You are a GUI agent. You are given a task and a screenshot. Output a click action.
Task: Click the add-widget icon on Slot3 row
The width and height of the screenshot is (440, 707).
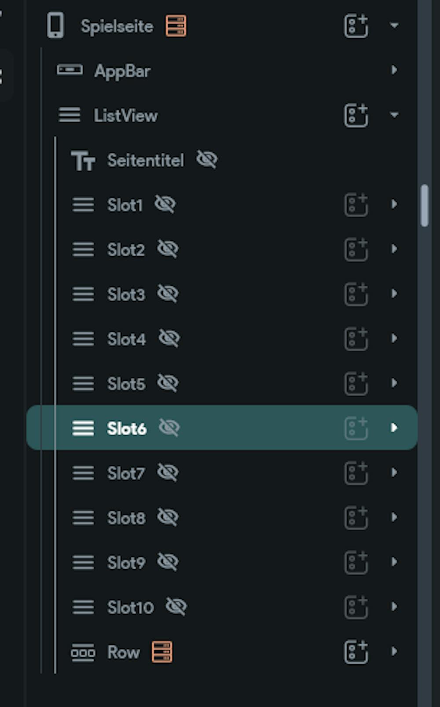tap(356, 294)
